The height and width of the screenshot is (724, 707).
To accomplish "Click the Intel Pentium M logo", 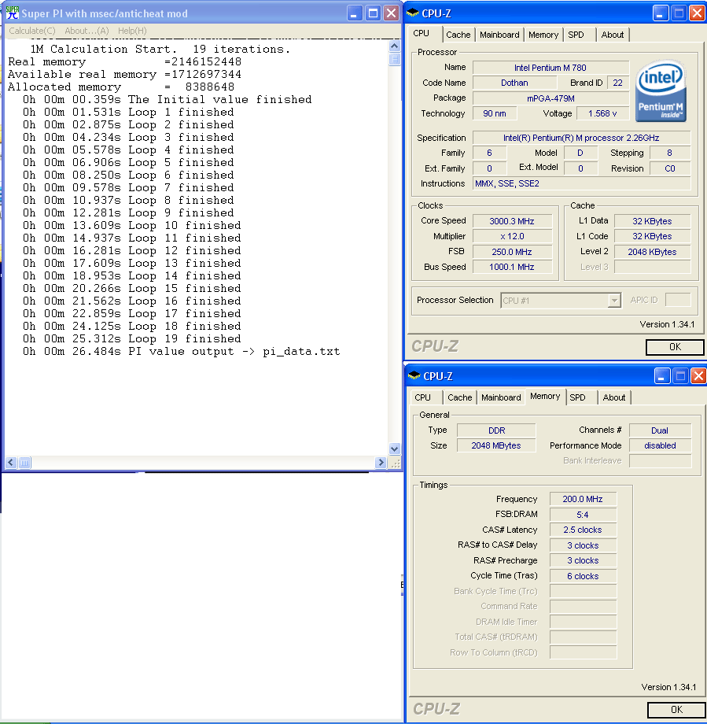I will pyautogui.click(x=661, y=91).
